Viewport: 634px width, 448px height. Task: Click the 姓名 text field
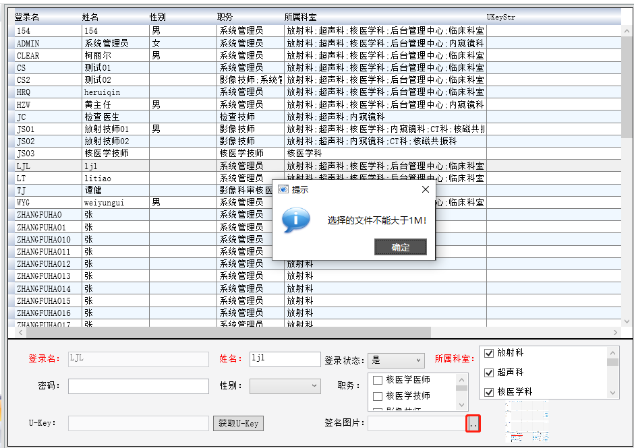[285, 359]
